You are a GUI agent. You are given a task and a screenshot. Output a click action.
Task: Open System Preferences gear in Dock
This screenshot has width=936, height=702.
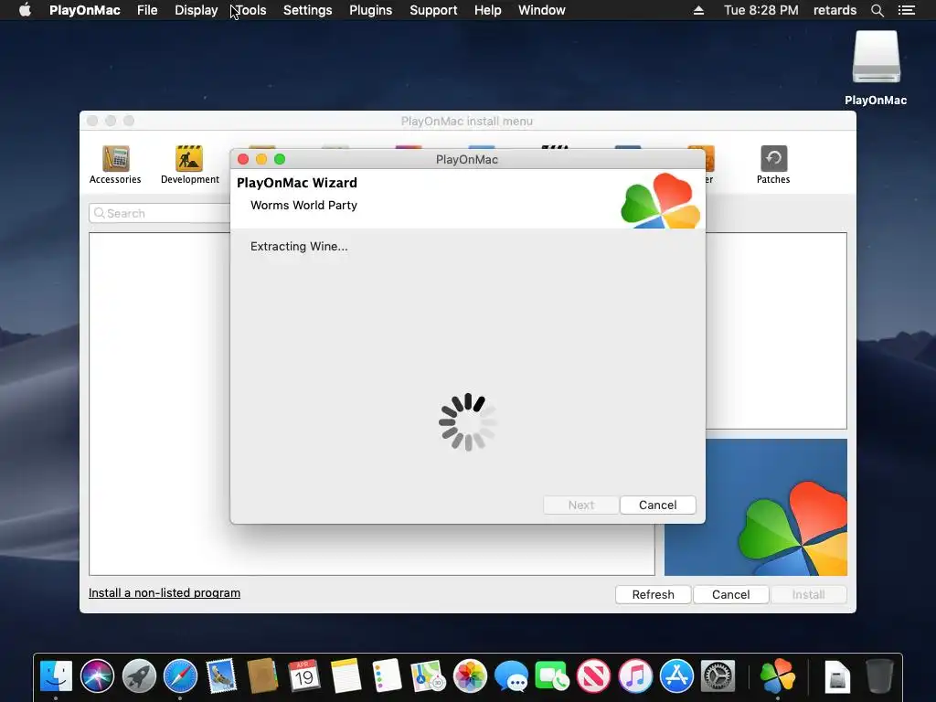click(718, 676)
